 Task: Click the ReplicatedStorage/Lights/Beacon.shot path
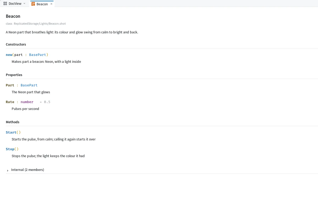pyautogui.click(x=40, y=24)
